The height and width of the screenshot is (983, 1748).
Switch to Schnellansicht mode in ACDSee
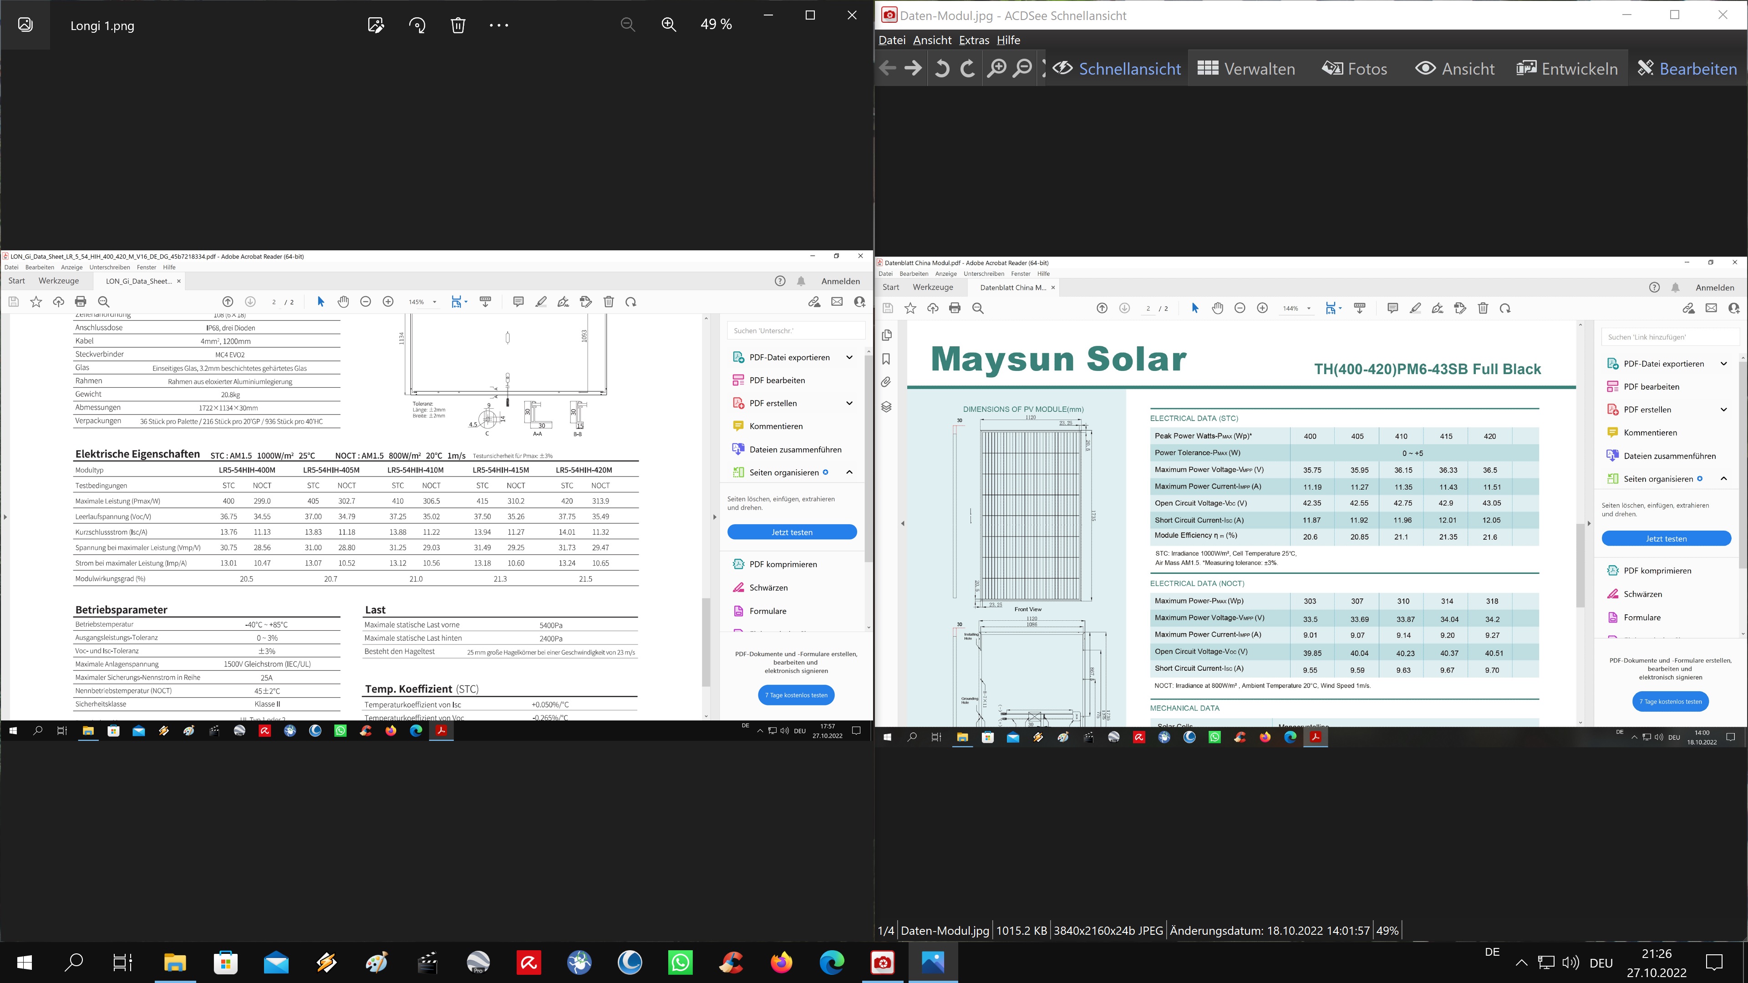pos(1117,69)
